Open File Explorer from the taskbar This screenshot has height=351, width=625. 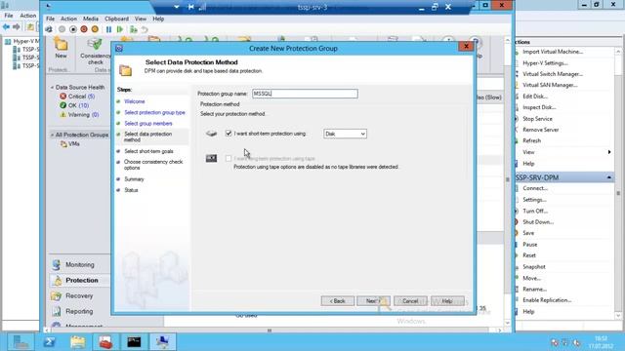77,342
